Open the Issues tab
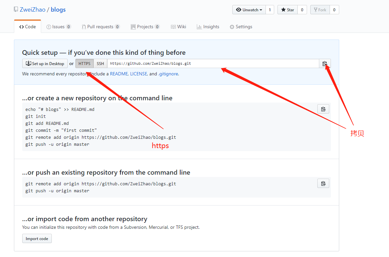The width and height of the screenshot is (389, 257). pyautogui.click(x=58, y=27)
